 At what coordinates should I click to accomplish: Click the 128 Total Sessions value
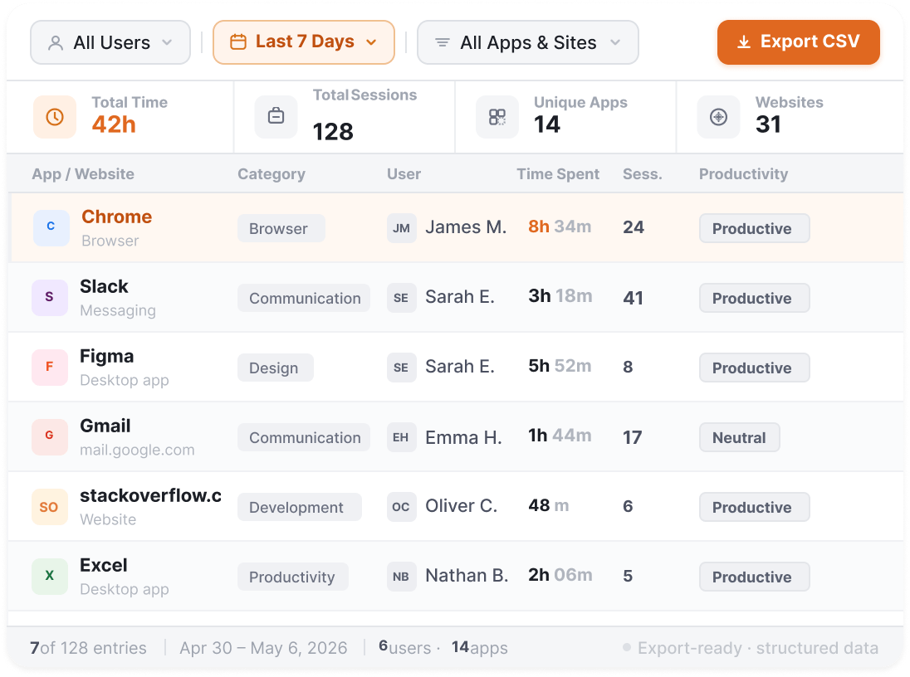pos(333,132)
